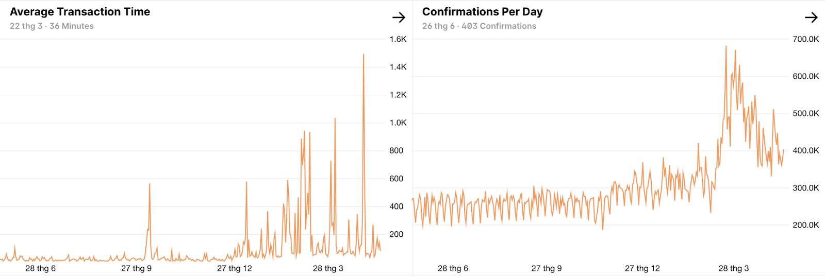Select the 22 thg 3 · 36 Minutes subtitle
The width and height of the screenshot is (825, 277).
pos(52,26)
